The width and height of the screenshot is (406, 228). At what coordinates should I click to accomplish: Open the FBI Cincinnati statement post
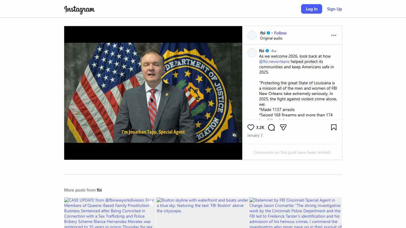[x=295, y=213]
